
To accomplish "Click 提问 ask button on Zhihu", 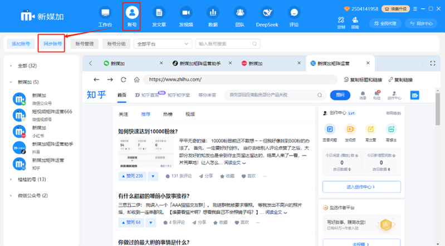I will click(340, 95).
